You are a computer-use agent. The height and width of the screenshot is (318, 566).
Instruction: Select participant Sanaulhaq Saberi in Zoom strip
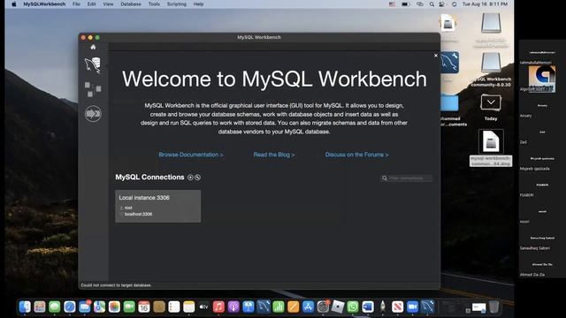pyautogui.click(x=542, y=243)
